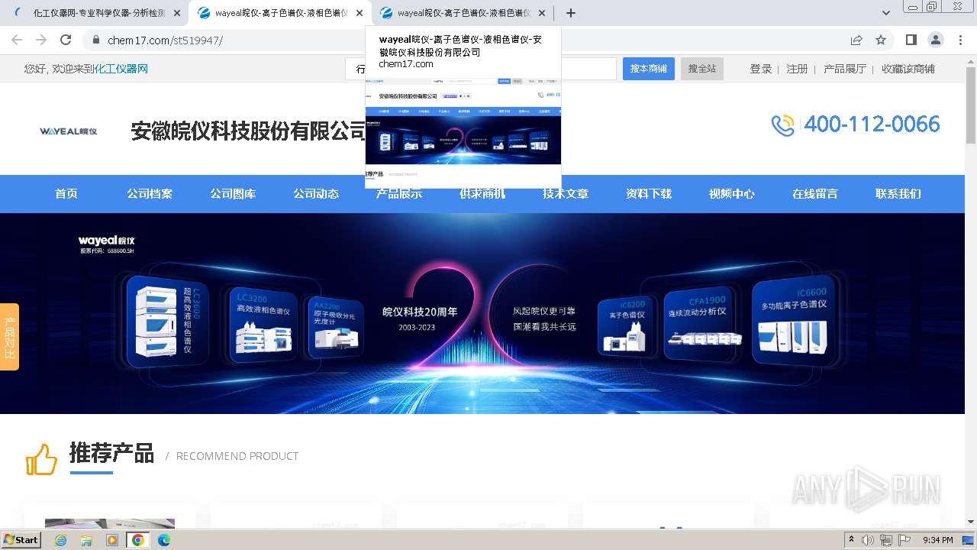Click the thumbs-up 推荐产品 icon

(x=41, y=459)
